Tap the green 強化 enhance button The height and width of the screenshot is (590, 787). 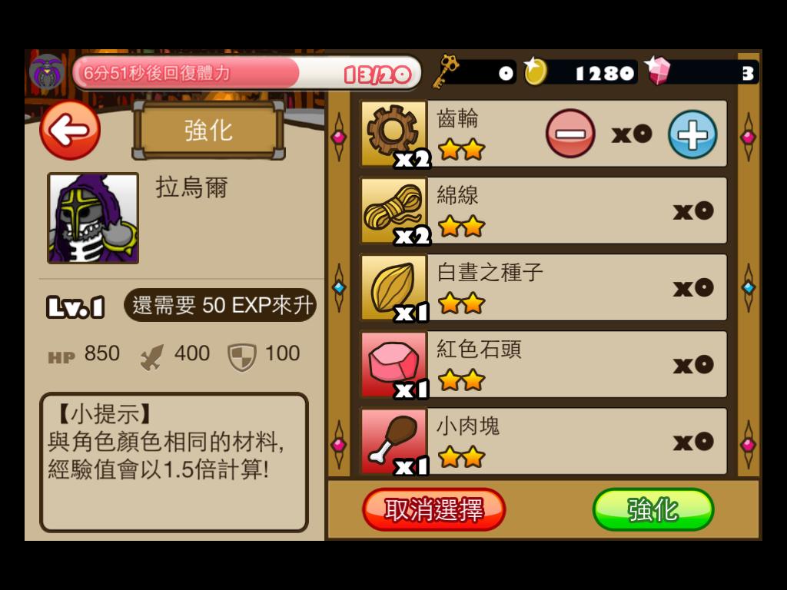[x=653, y=510]
